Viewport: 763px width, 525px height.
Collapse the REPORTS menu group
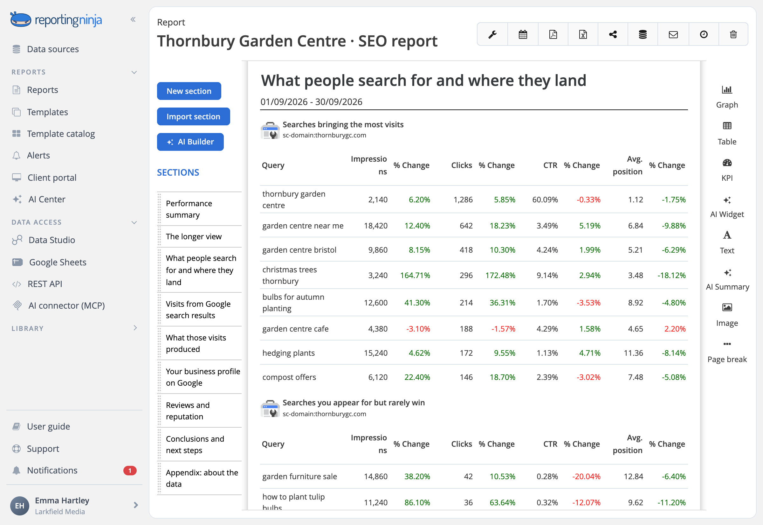134,72
